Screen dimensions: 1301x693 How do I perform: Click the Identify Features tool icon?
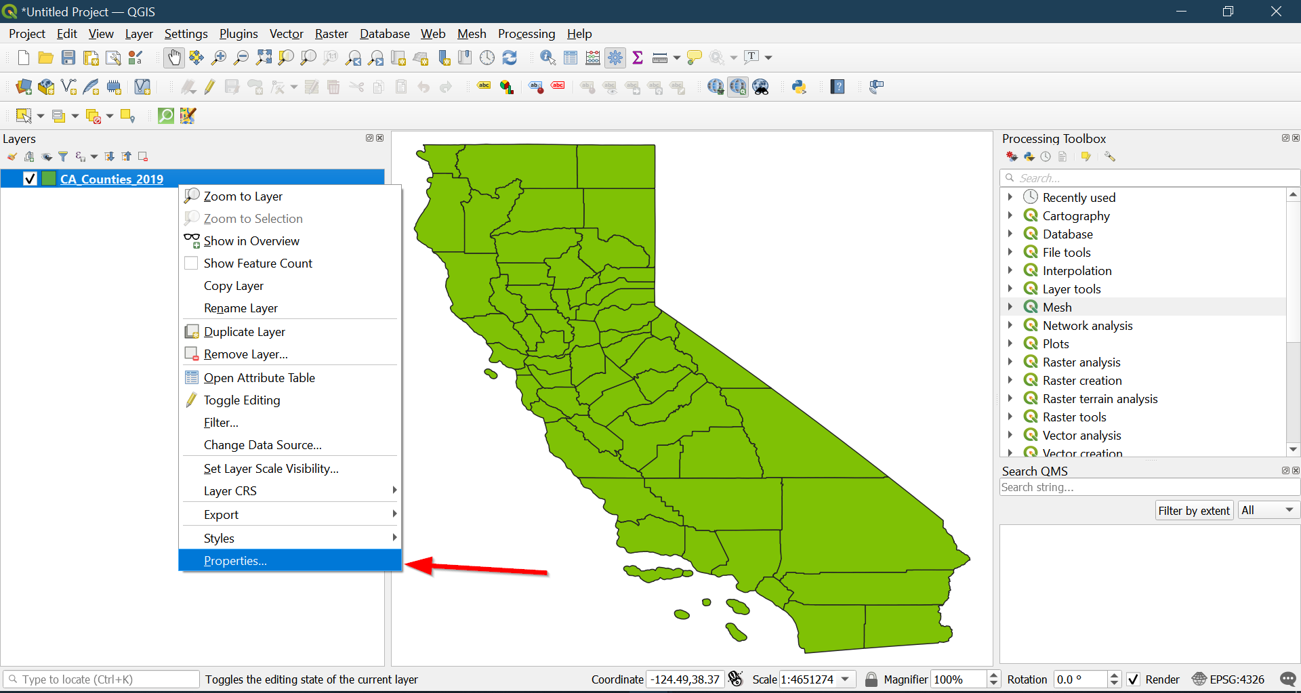pos(548,58)
